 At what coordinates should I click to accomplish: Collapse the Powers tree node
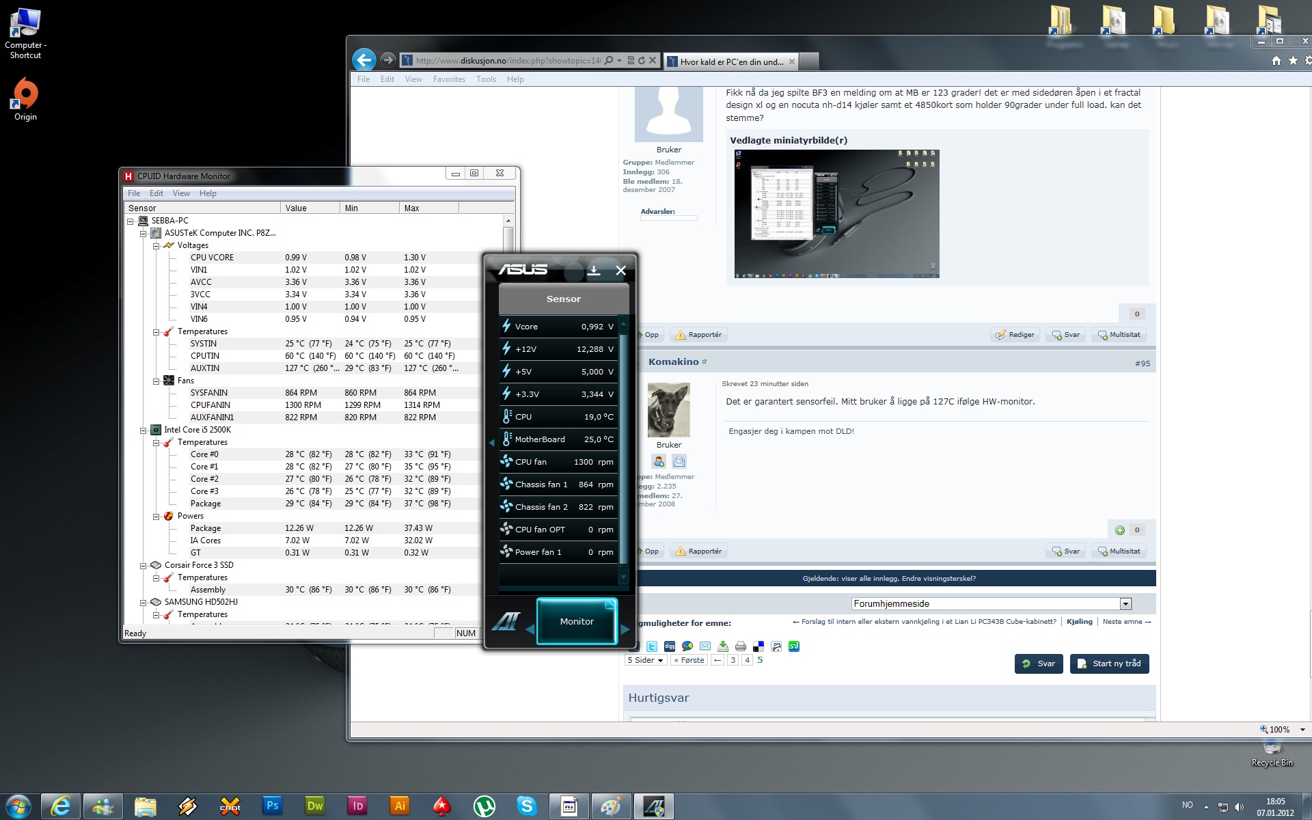(156, 516)
